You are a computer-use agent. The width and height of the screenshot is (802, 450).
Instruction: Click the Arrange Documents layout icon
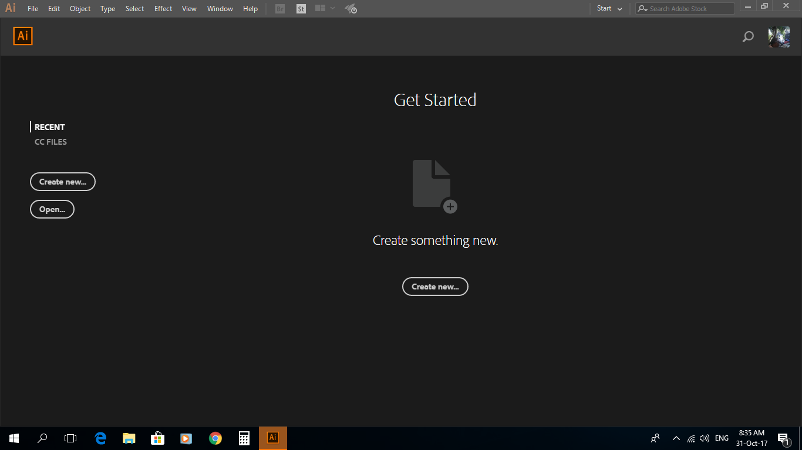click(x=319, y=8)
